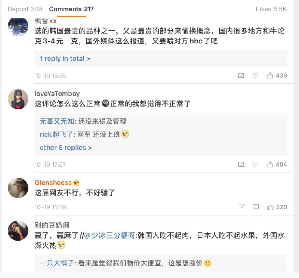Open the reply bubble icon on 枫雪xx's comment

pos(255,75)
